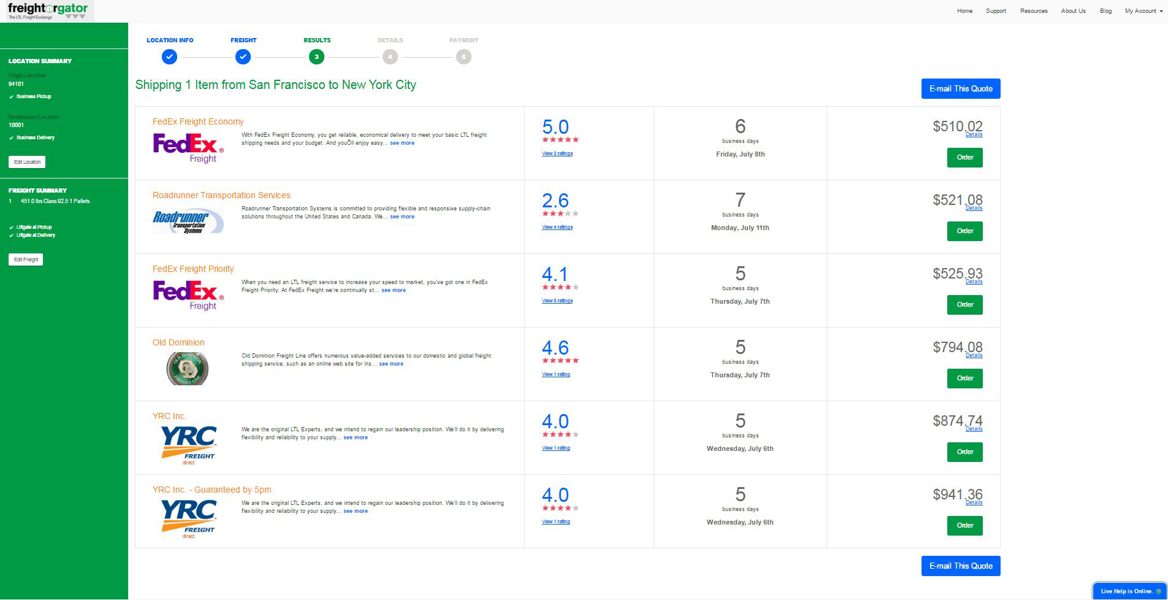The width and height of the screenshot is (1168, 600).
Task: Click the Old Dominion circular logo
Action: point(187,369)
